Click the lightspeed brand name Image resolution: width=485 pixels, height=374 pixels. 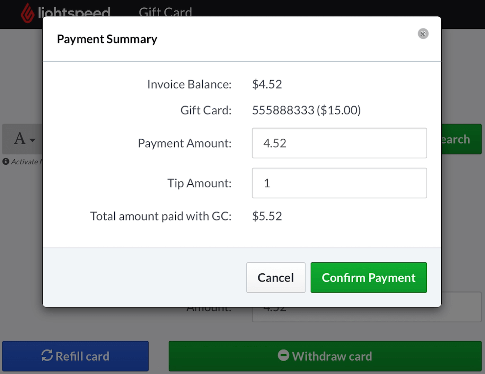tap(74, 13)
